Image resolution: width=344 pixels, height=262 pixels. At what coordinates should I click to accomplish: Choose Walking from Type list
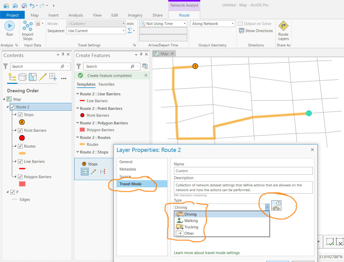click(x=222, y=221)
